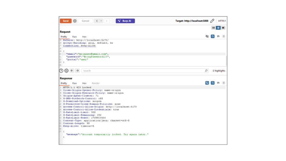The height and width of the screenshot is (161, 286).
Task: Switch to combined tab layout view
Action: tap(223, 28)
